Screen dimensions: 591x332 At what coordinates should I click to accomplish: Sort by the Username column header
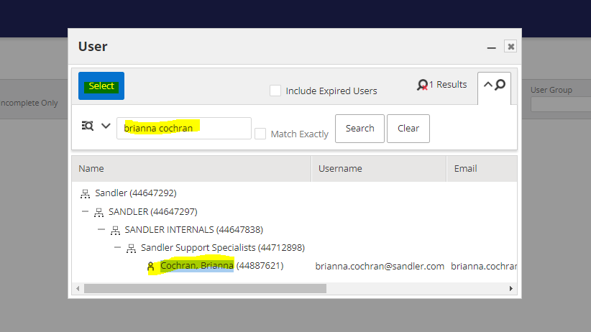click(x=342, y=169)
